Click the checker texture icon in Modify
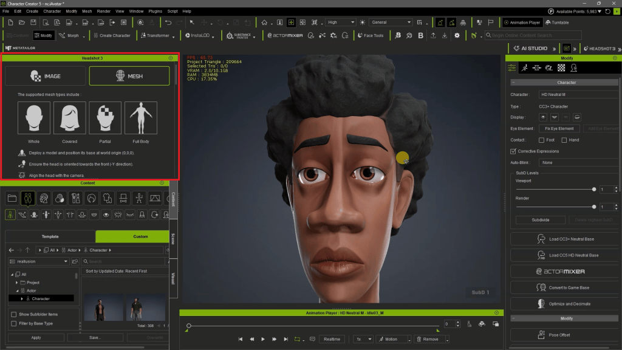 pyautogui.click(x=561, y=68)
